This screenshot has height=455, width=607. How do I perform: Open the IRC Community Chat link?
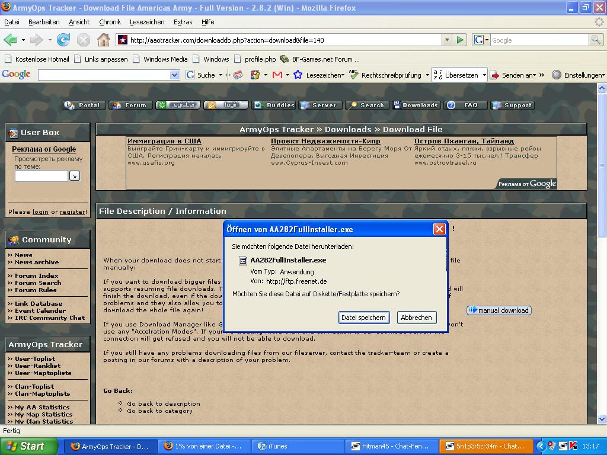coord(50,318)
